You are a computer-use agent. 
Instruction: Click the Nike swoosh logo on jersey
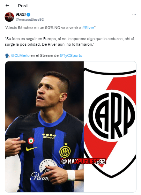[31, 148]
